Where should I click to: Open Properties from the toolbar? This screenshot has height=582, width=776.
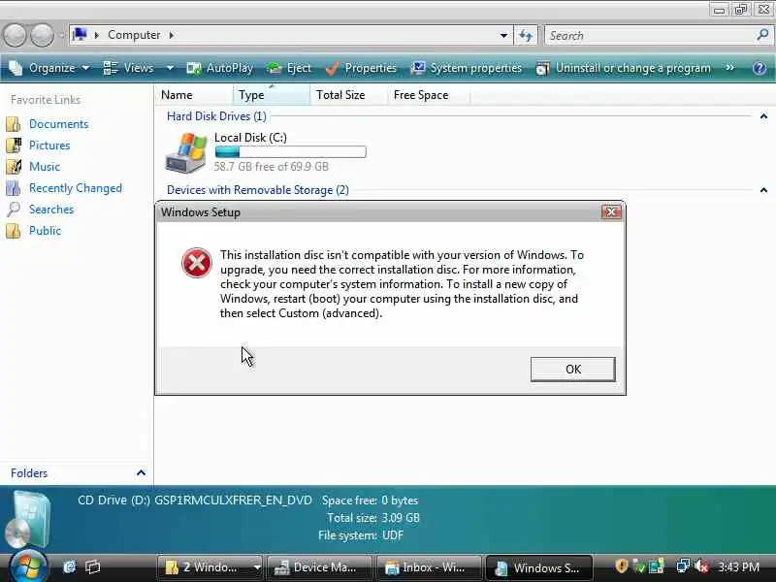(x=361, y=68)
